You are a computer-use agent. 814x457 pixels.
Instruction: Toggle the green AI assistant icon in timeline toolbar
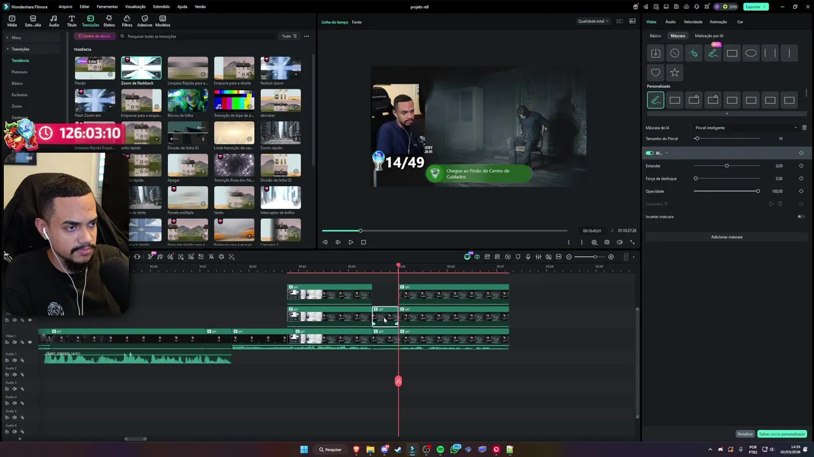coord(467,256)
